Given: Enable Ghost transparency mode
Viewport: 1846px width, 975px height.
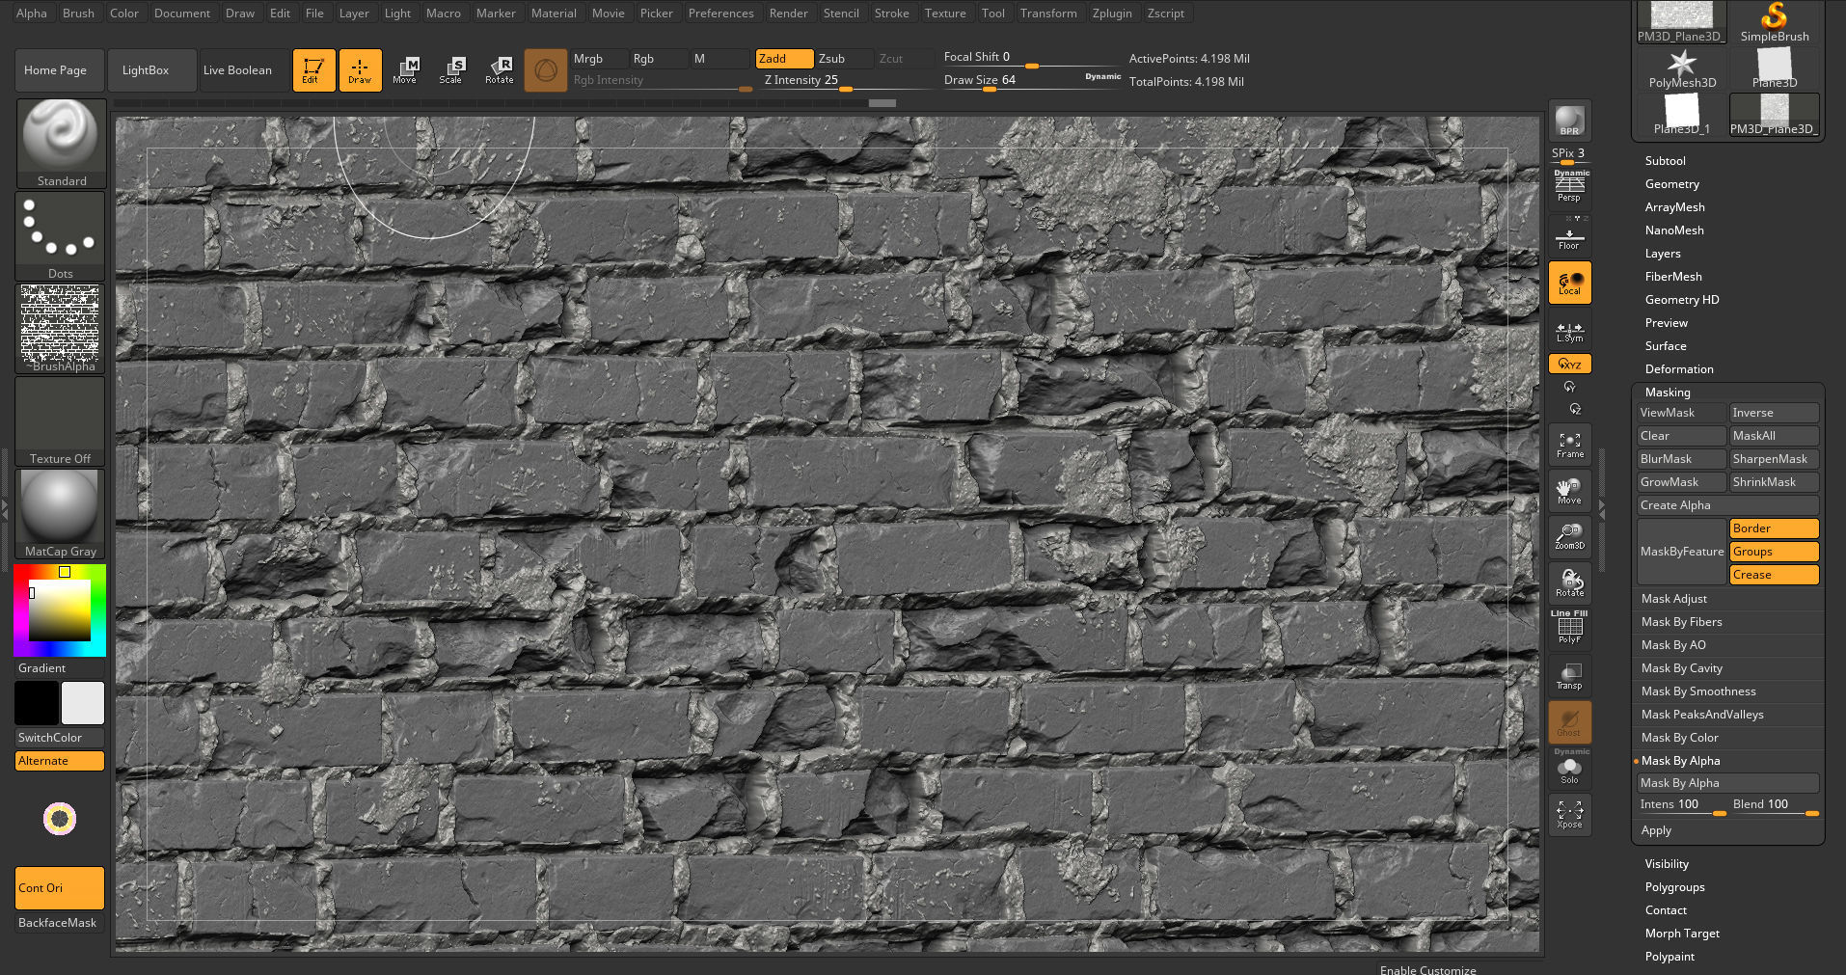Looking at the screenshot, I should tap(1569, 721).
